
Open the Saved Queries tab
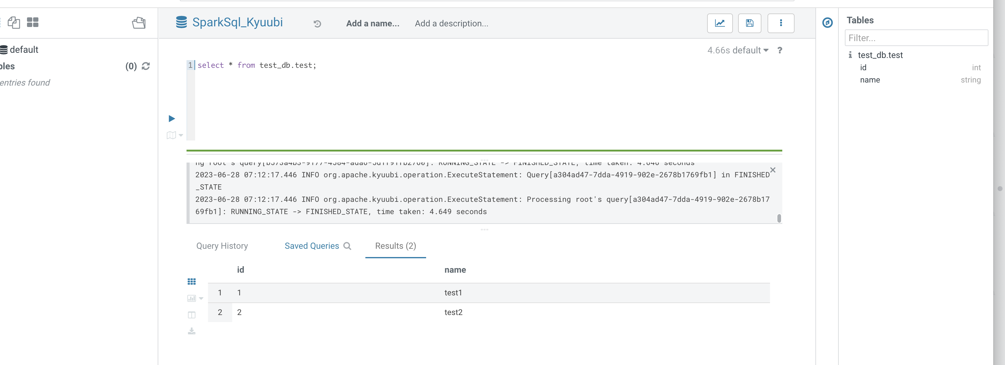click(x=311, y=246)
